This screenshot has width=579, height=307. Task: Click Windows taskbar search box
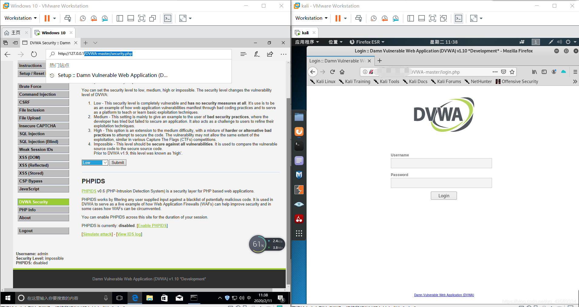64,298
